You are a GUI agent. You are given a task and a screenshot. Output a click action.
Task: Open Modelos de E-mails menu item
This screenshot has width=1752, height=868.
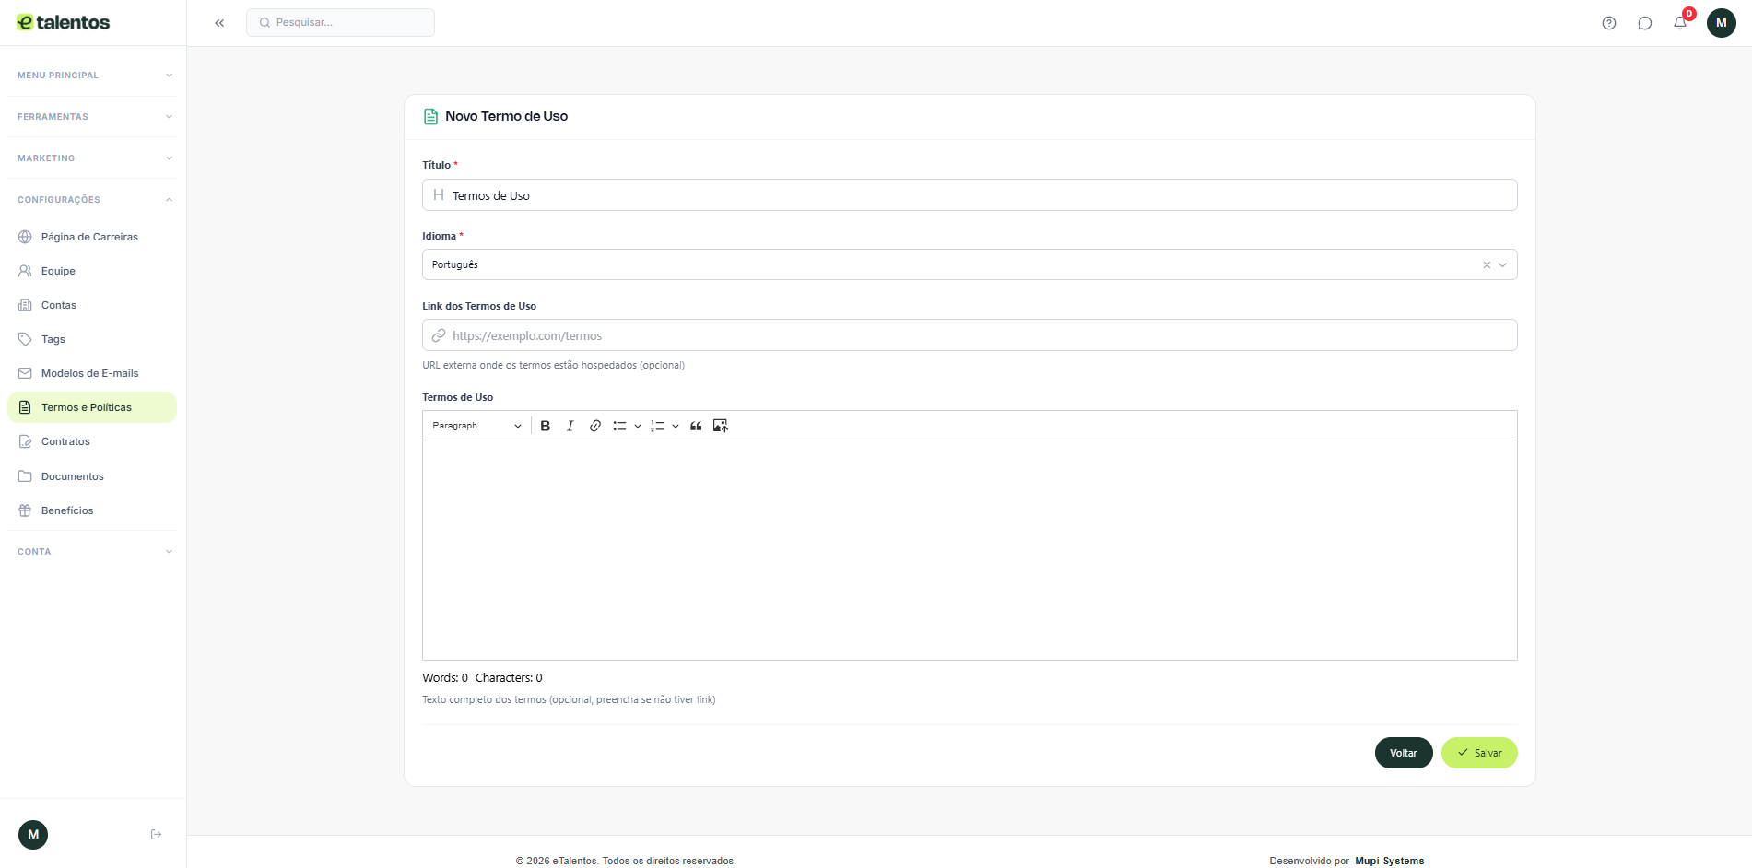[x=89, y=373]
